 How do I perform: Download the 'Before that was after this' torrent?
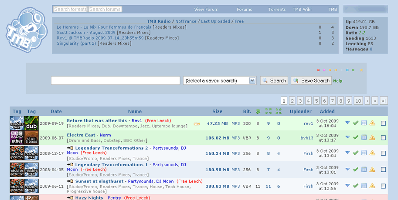click(347, 123)
